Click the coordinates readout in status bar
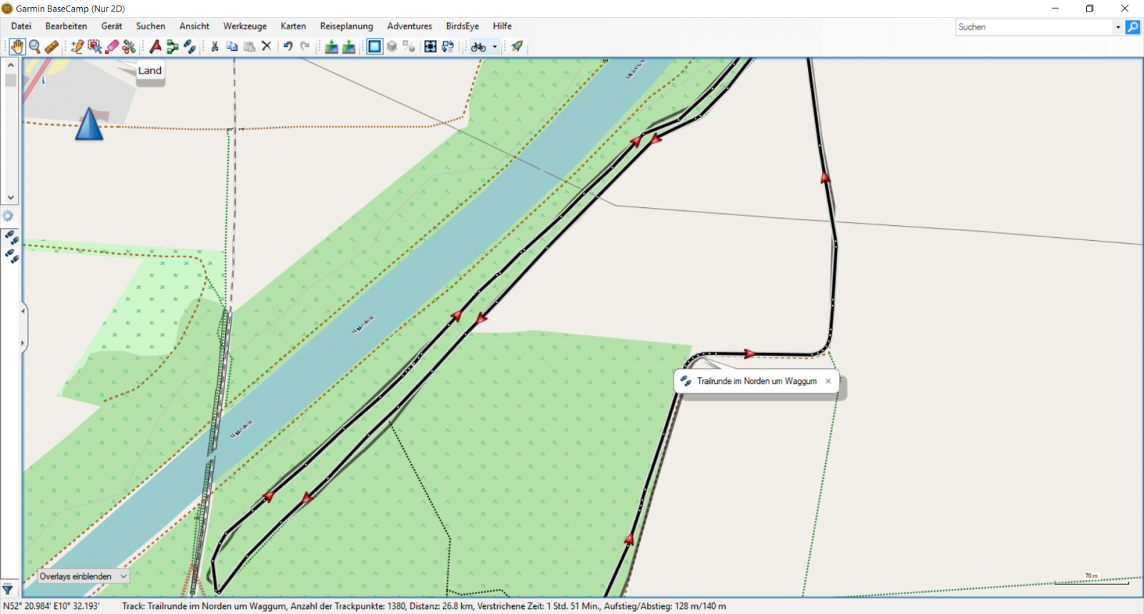This screenshot has width=1144, height=614. click(x=51, y=606)
